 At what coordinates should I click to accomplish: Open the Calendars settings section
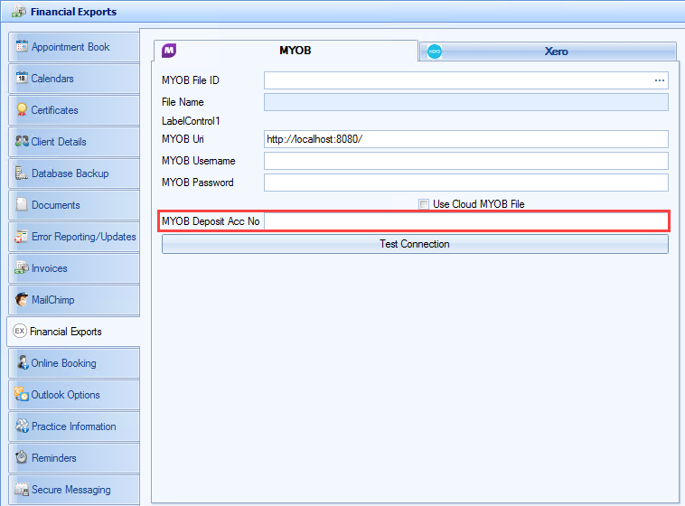tap(74, 79)
